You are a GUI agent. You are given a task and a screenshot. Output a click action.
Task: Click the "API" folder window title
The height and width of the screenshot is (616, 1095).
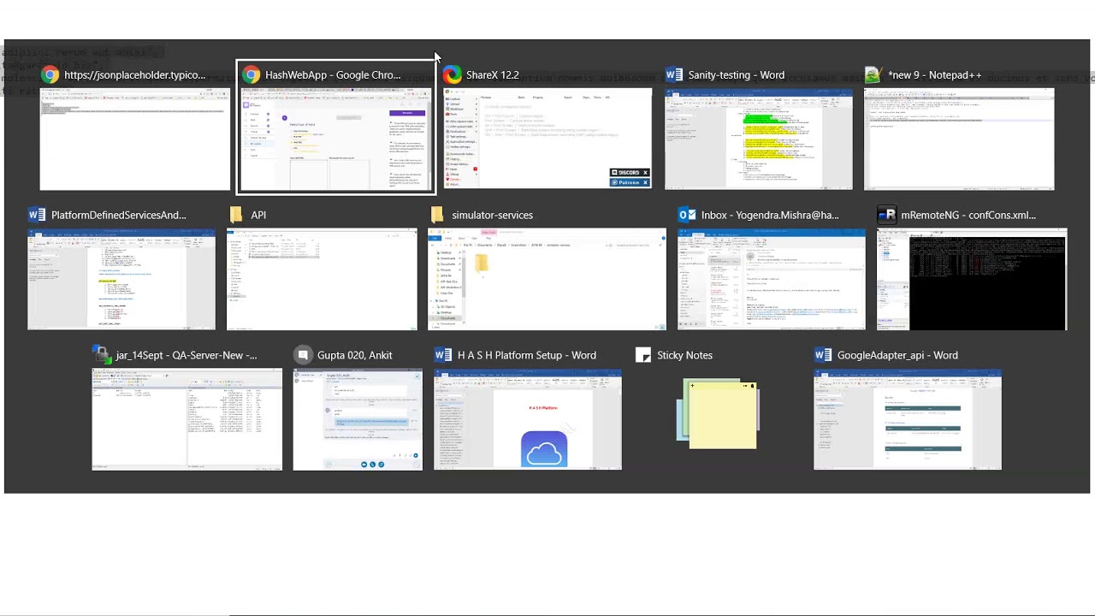coord(258,216)
